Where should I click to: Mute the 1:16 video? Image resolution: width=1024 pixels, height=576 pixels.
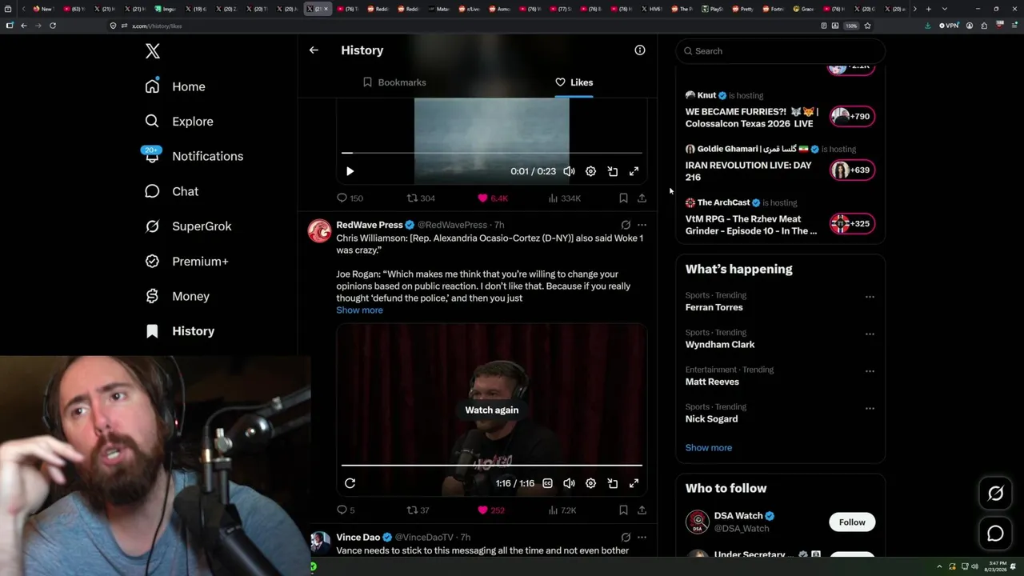(x=569, y=483)
